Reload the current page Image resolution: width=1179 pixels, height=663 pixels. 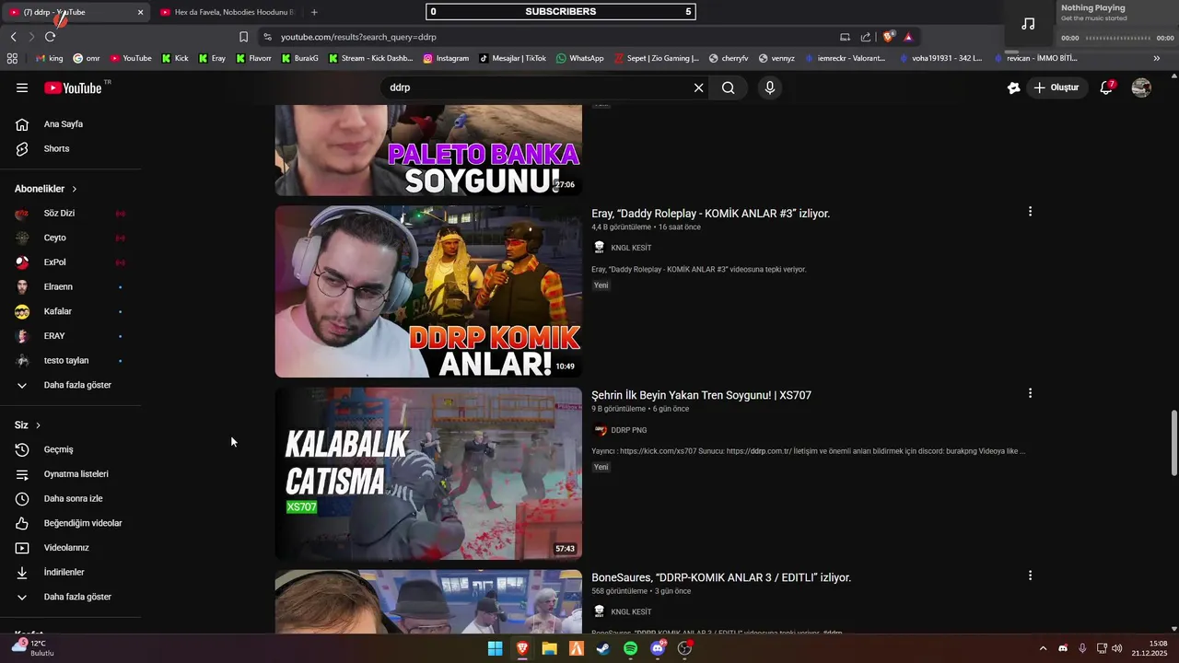click(x=50, y=37)
